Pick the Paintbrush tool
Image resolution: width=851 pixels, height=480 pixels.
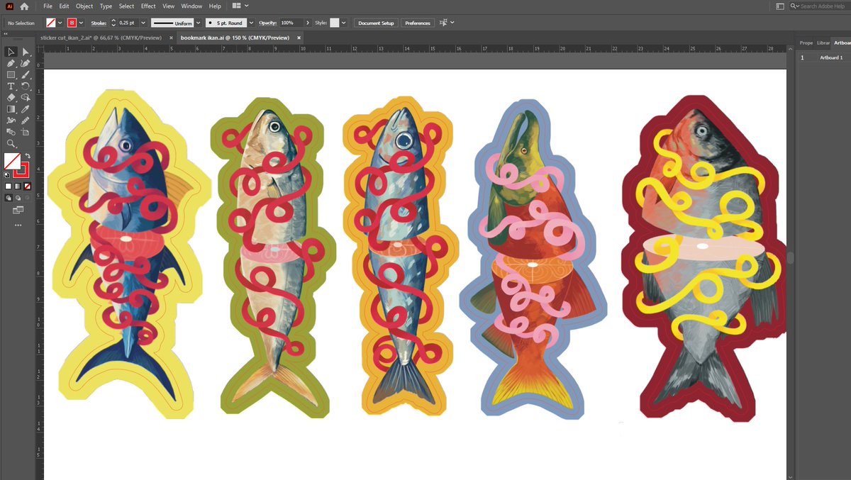point(26,74)
